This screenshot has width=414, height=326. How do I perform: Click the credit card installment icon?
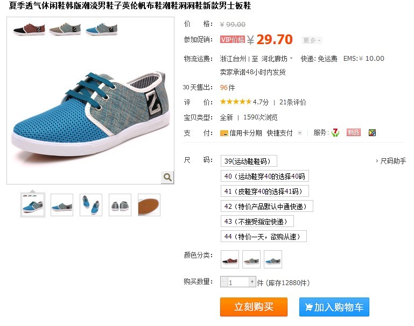coord(224,133)
